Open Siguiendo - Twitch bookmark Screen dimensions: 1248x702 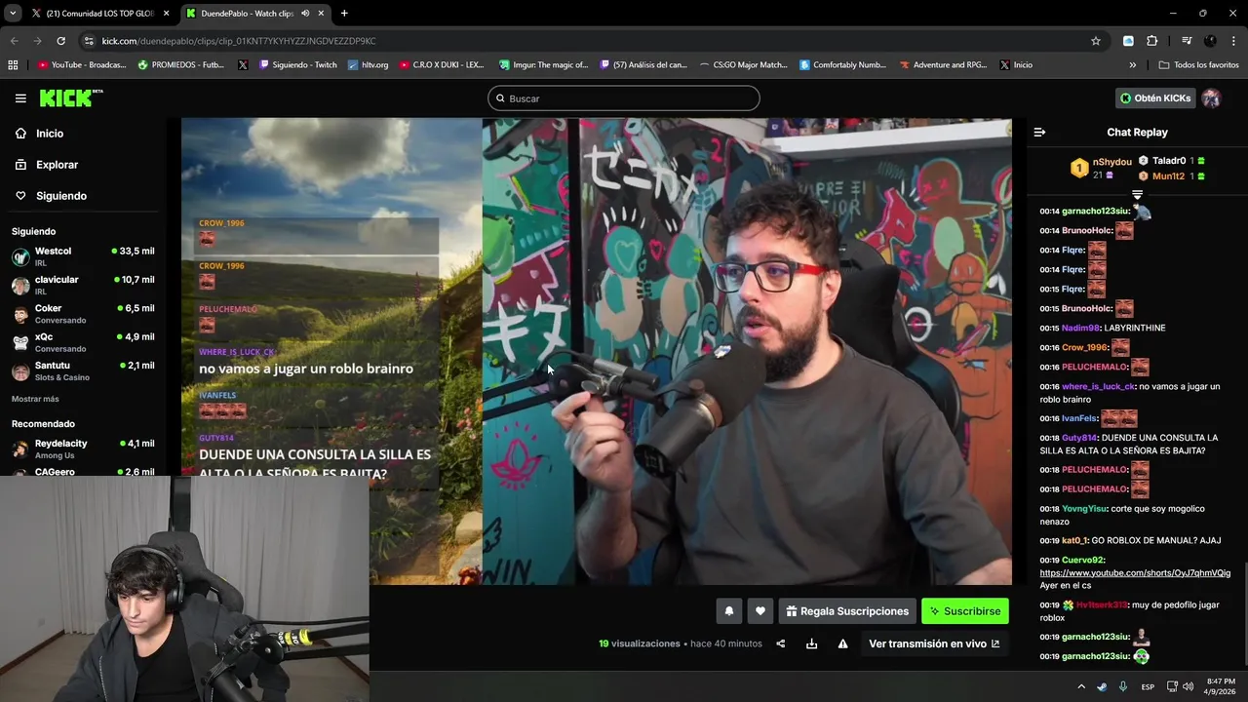[298, 65]
